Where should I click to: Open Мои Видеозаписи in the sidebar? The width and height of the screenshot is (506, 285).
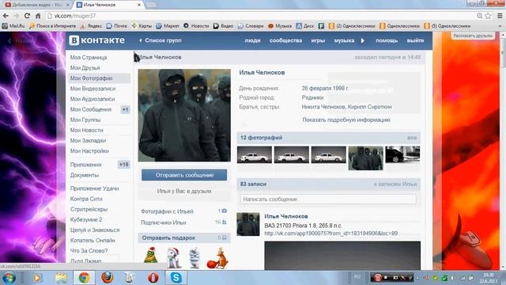pyautogui.click(x=93, y=89)
